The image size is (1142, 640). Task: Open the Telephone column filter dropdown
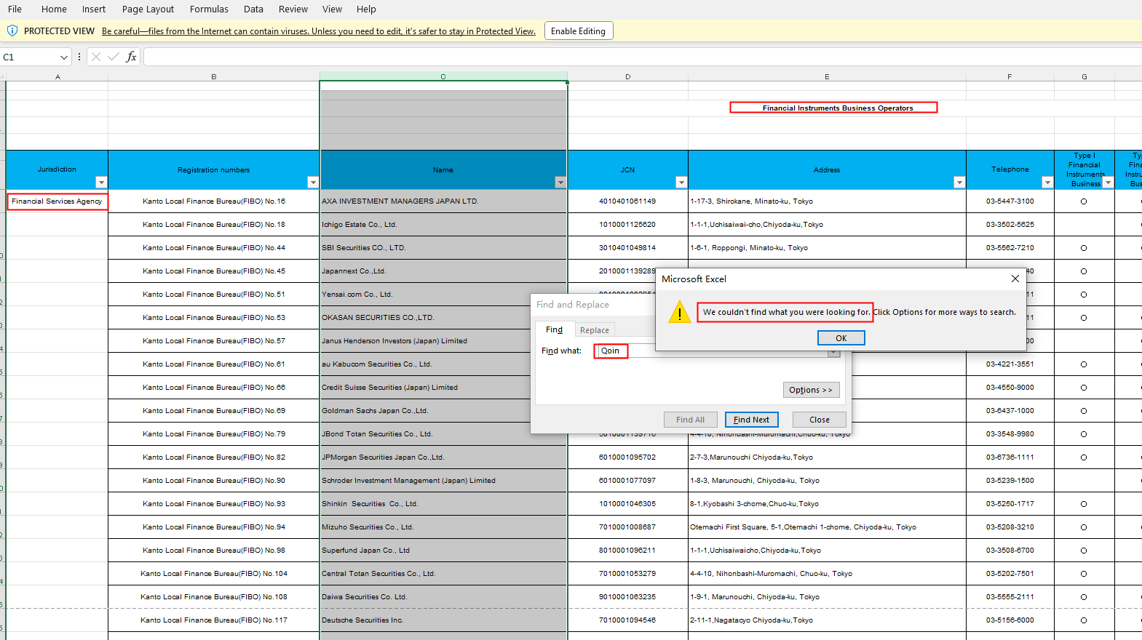coord(1047,183)
